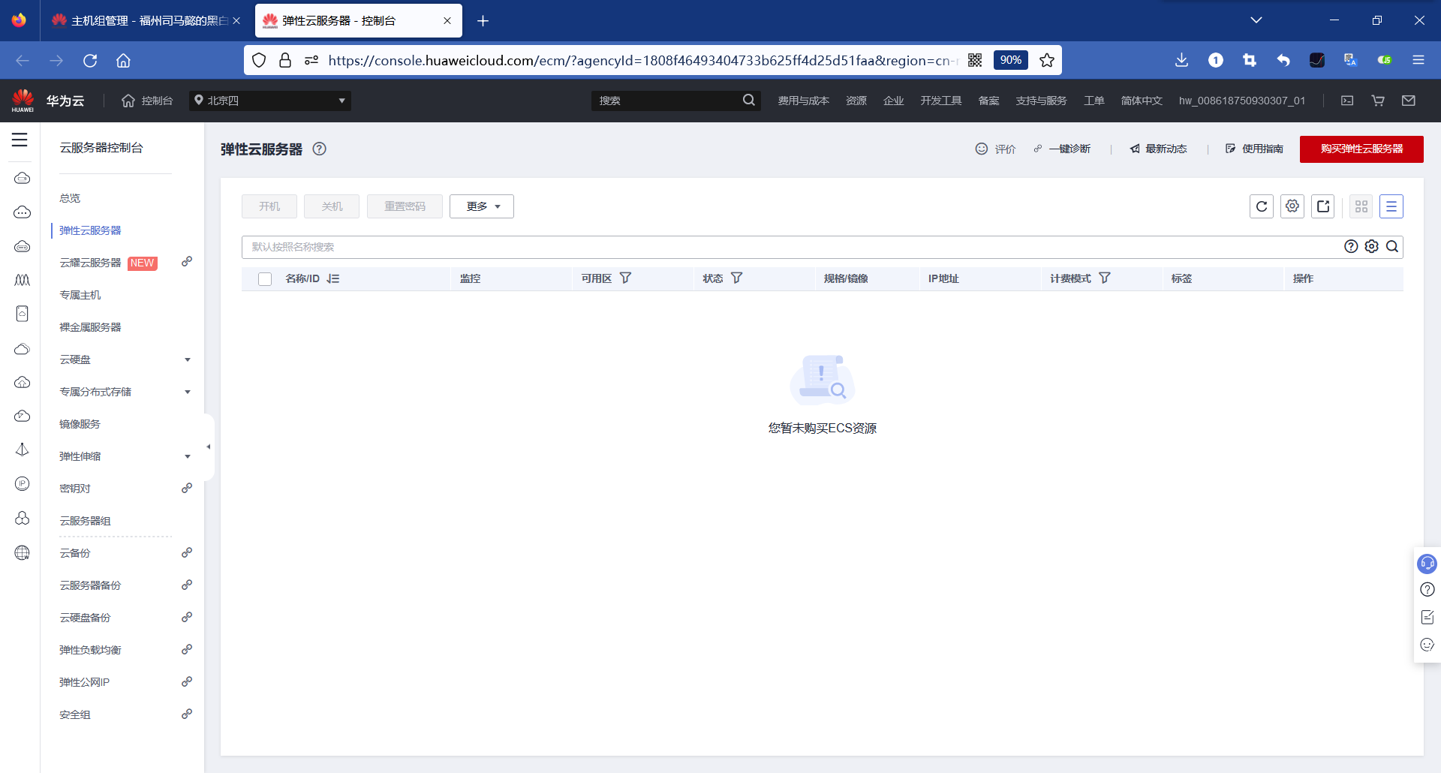Open Firefox screenshot capture tool in toolbar
1441x773 pixels.
(x=1250, y=60)
